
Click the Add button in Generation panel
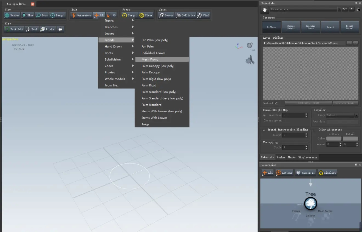click(x=268, y=173)
